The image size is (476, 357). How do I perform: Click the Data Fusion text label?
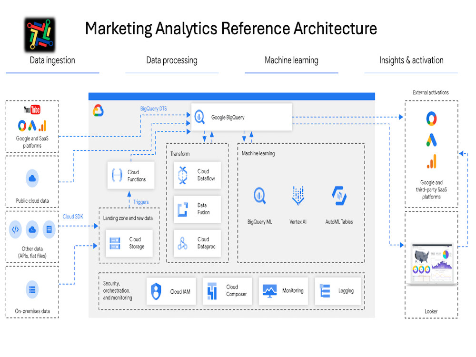pyautogui.click(x=203, y=209)
